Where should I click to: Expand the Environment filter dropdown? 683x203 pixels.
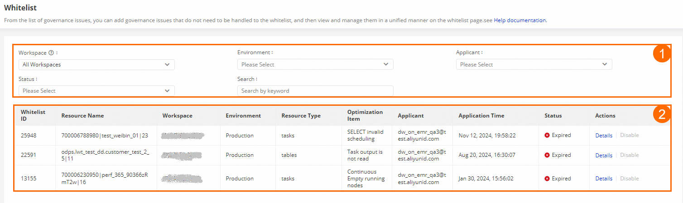point(315,65)
